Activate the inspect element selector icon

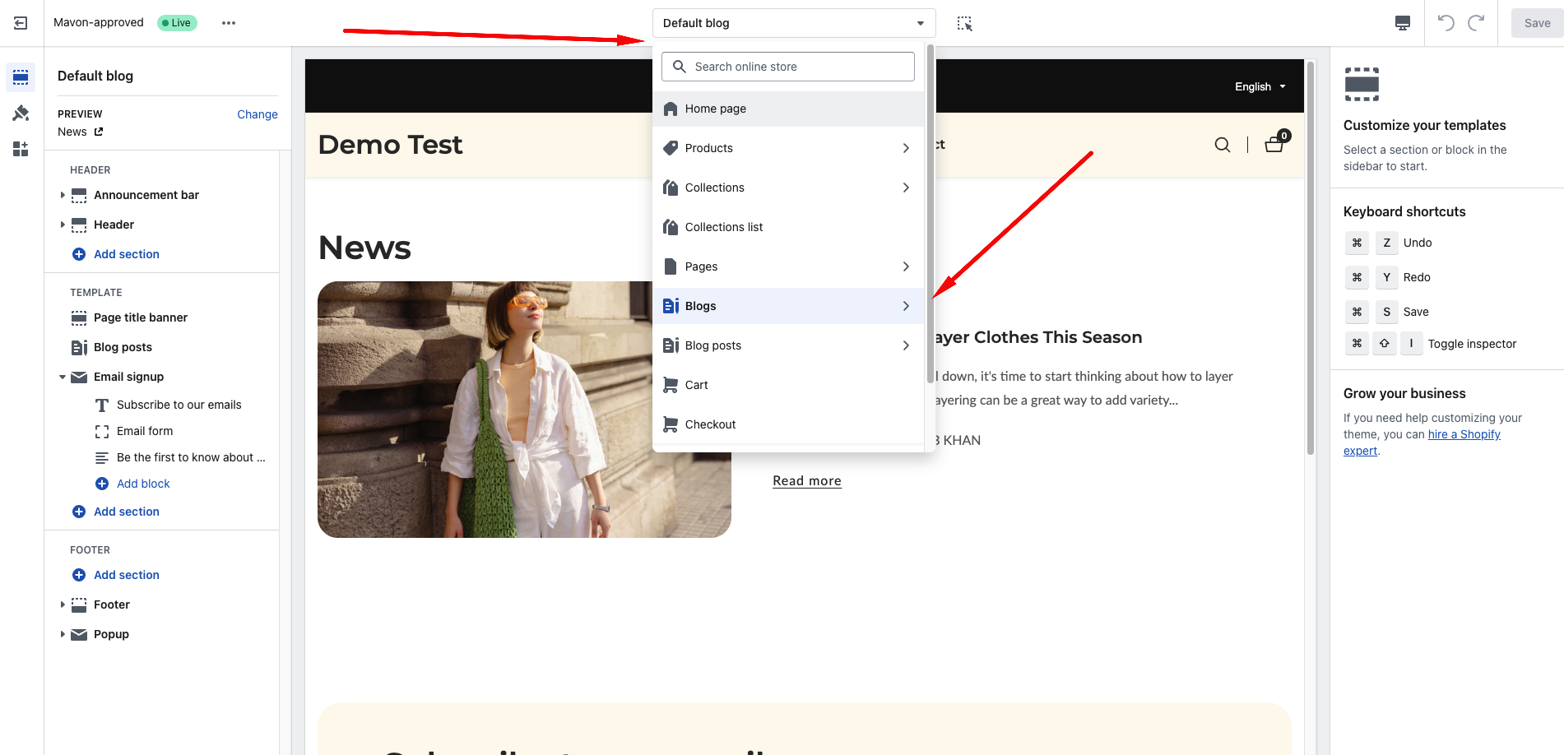[x=964, y=22]
